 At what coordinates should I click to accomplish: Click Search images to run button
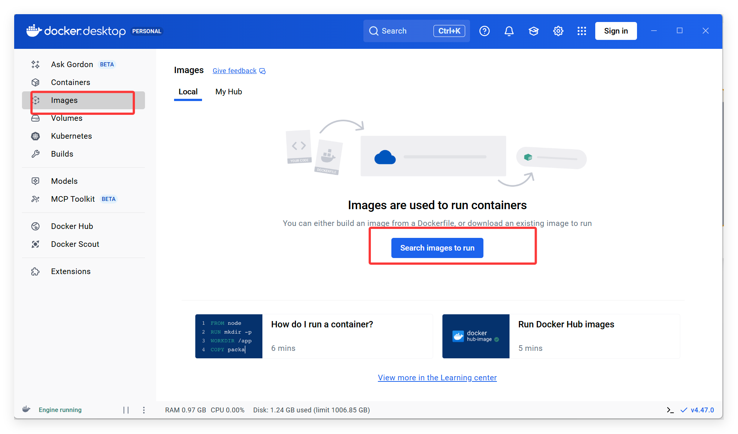coord(437,248)
